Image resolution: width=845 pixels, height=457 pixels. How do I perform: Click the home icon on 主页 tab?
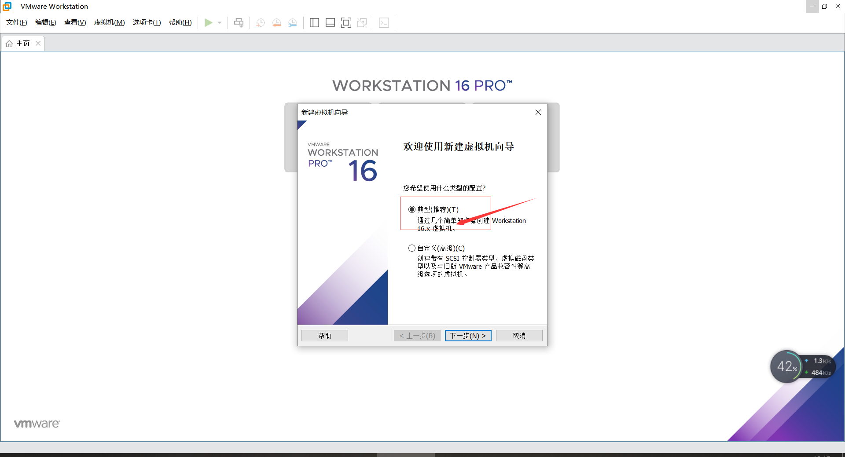(x=9, y=44)
